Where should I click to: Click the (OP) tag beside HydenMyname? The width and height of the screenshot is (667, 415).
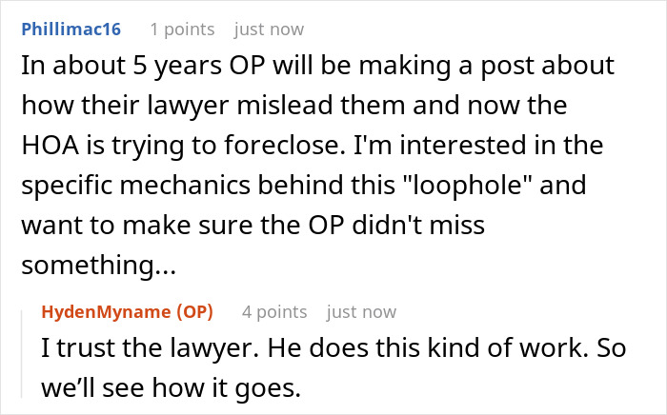(192, 312)
